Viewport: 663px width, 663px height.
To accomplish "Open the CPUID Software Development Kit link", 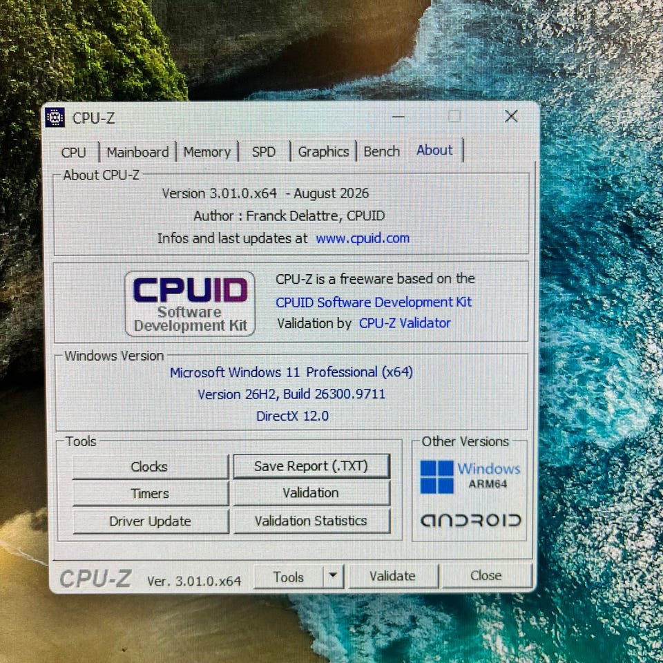I will [374, 302].
